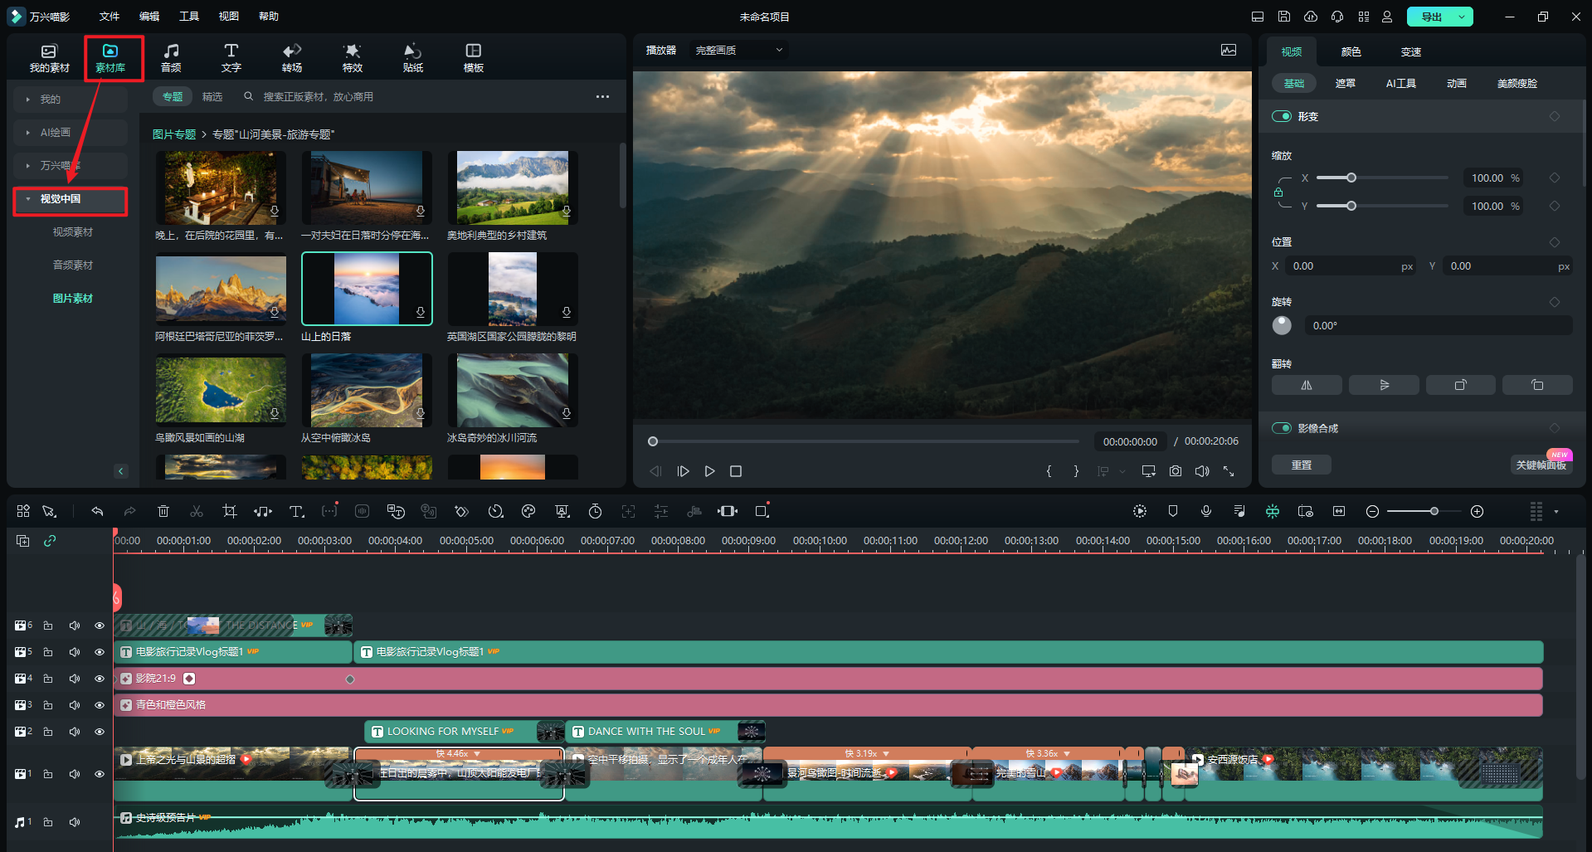Toggle the 形变 transform switch
Image resolution: width=1592 pixels, height=852 pixels.
tap(1282, 116)
